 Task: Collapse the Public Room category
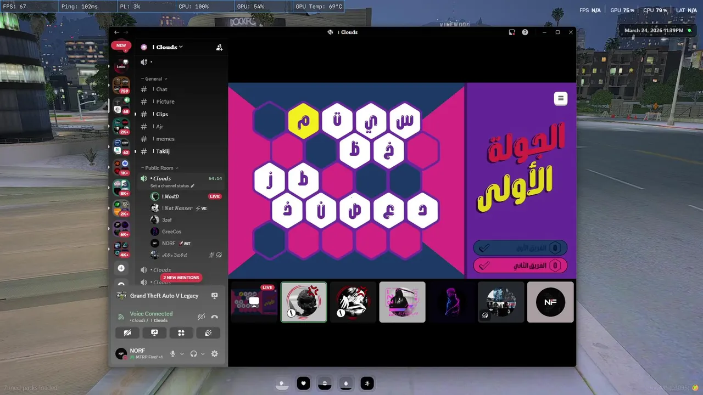[x=159, y=168]
